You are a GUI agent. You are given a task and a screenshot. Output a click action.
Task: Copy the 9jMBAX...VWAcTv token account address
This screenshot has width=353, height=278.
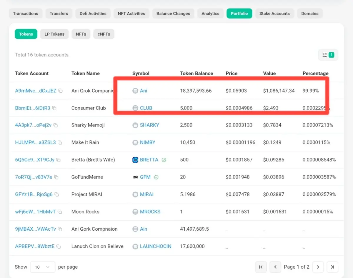point(60,229)
